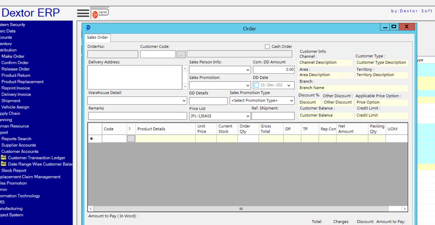Open Stock Report in sidebar
The image size is (435, 225).
click(14, 170)
